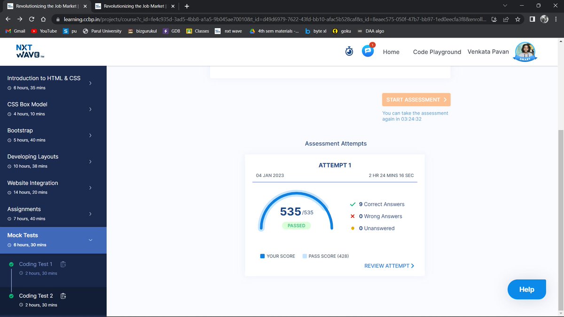Go to browser home page icon
Viewport: 564px width, 317px height.
click(x=43, y=19)
